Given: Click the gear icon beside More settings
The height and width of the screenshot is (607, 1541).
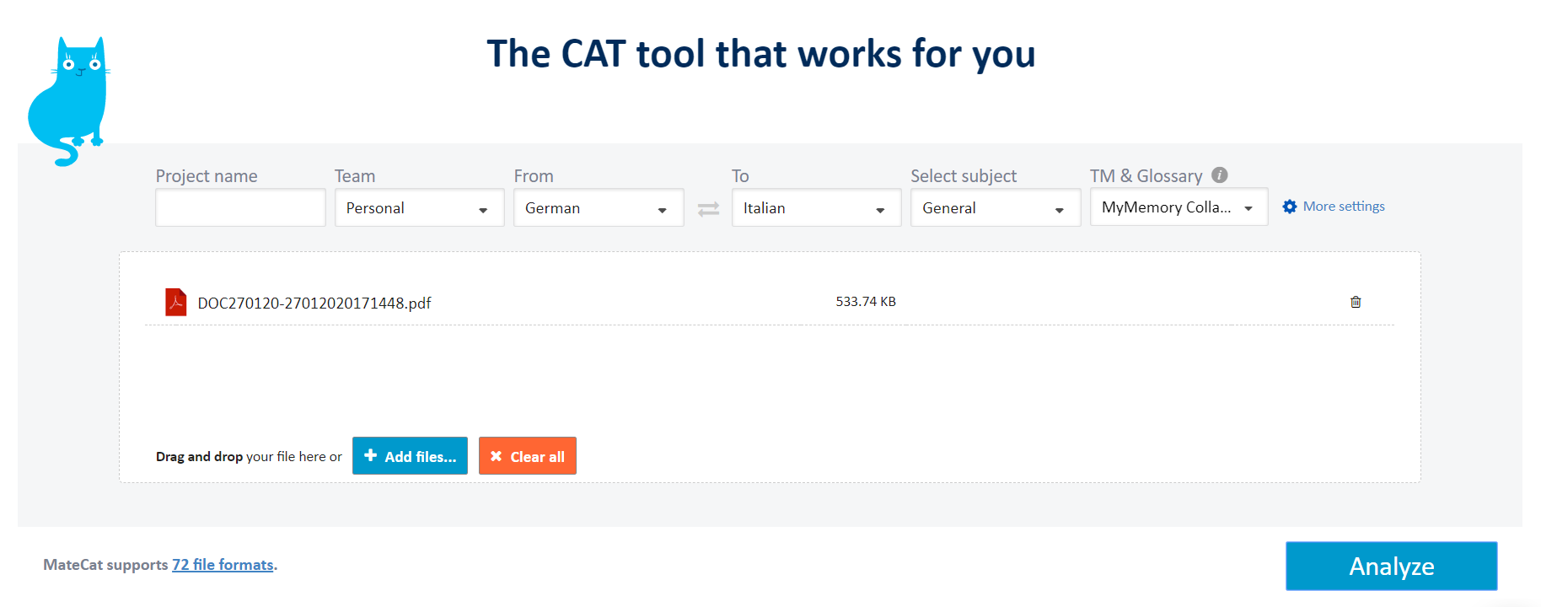Looking at the screenshot, I should coord(1289,207).
